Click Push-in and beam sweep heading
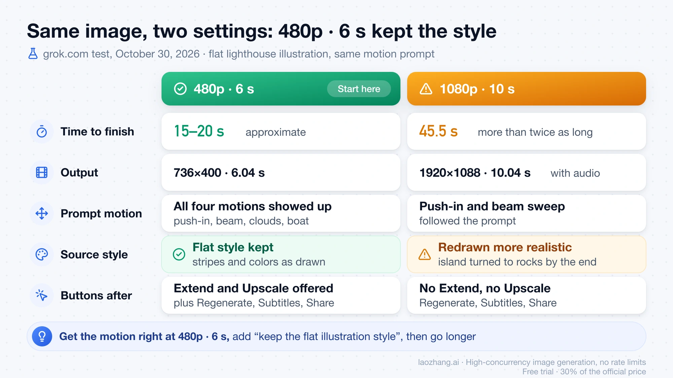Screen dimensions: 673x378 [x=492, y=206]
